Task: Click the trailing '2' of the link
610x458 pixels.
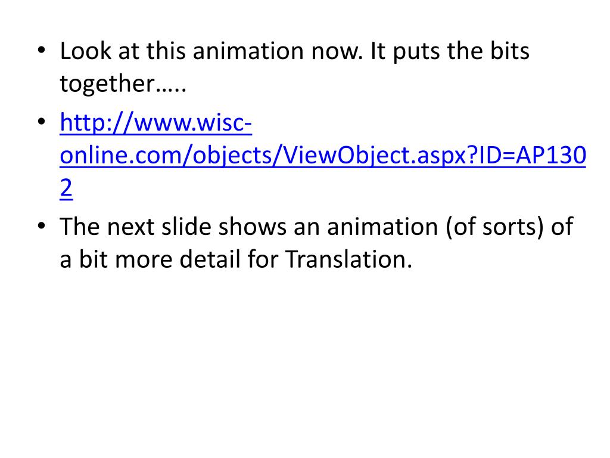Action: [x=66, y=188]
